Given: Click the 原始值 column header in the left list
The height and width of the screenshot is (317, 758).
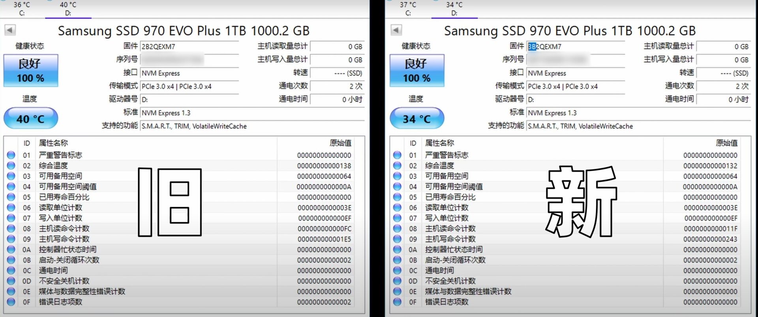Looking at the screenshot, I should pyautogui.click(x=340, y=143).
